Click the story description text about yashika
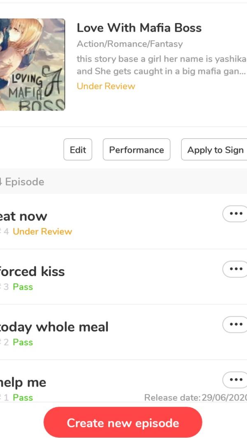The width and height of the screenshot is (247, 438). click(161, 65)
